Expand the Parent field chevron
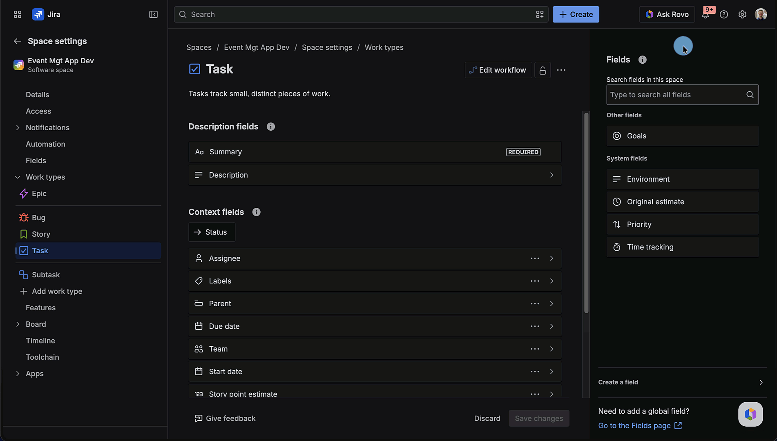Image resolution: width=777 pixels, height=441 pixels. [551, 304]
